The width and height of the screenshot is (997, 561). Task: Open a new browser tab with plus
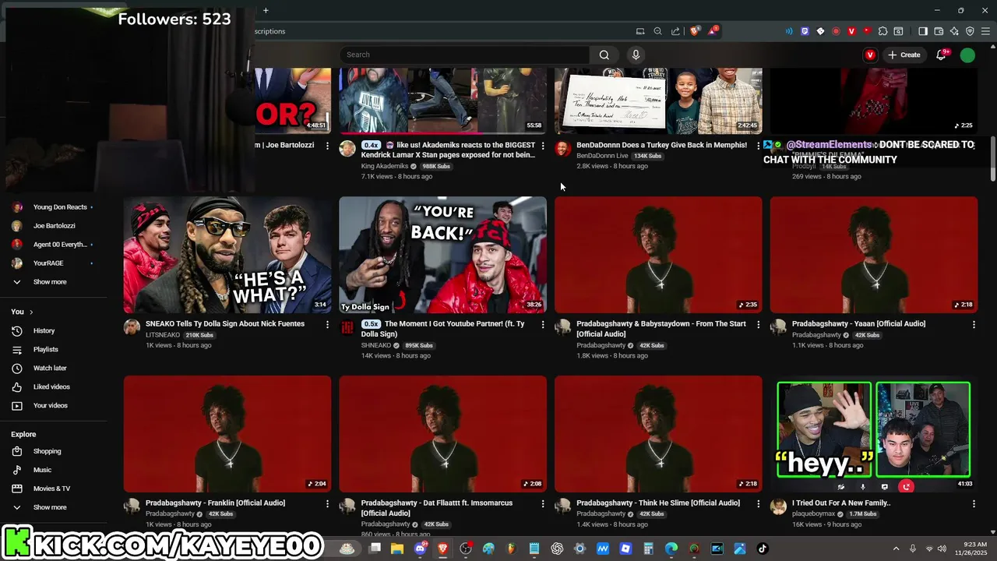click(266, 10)
